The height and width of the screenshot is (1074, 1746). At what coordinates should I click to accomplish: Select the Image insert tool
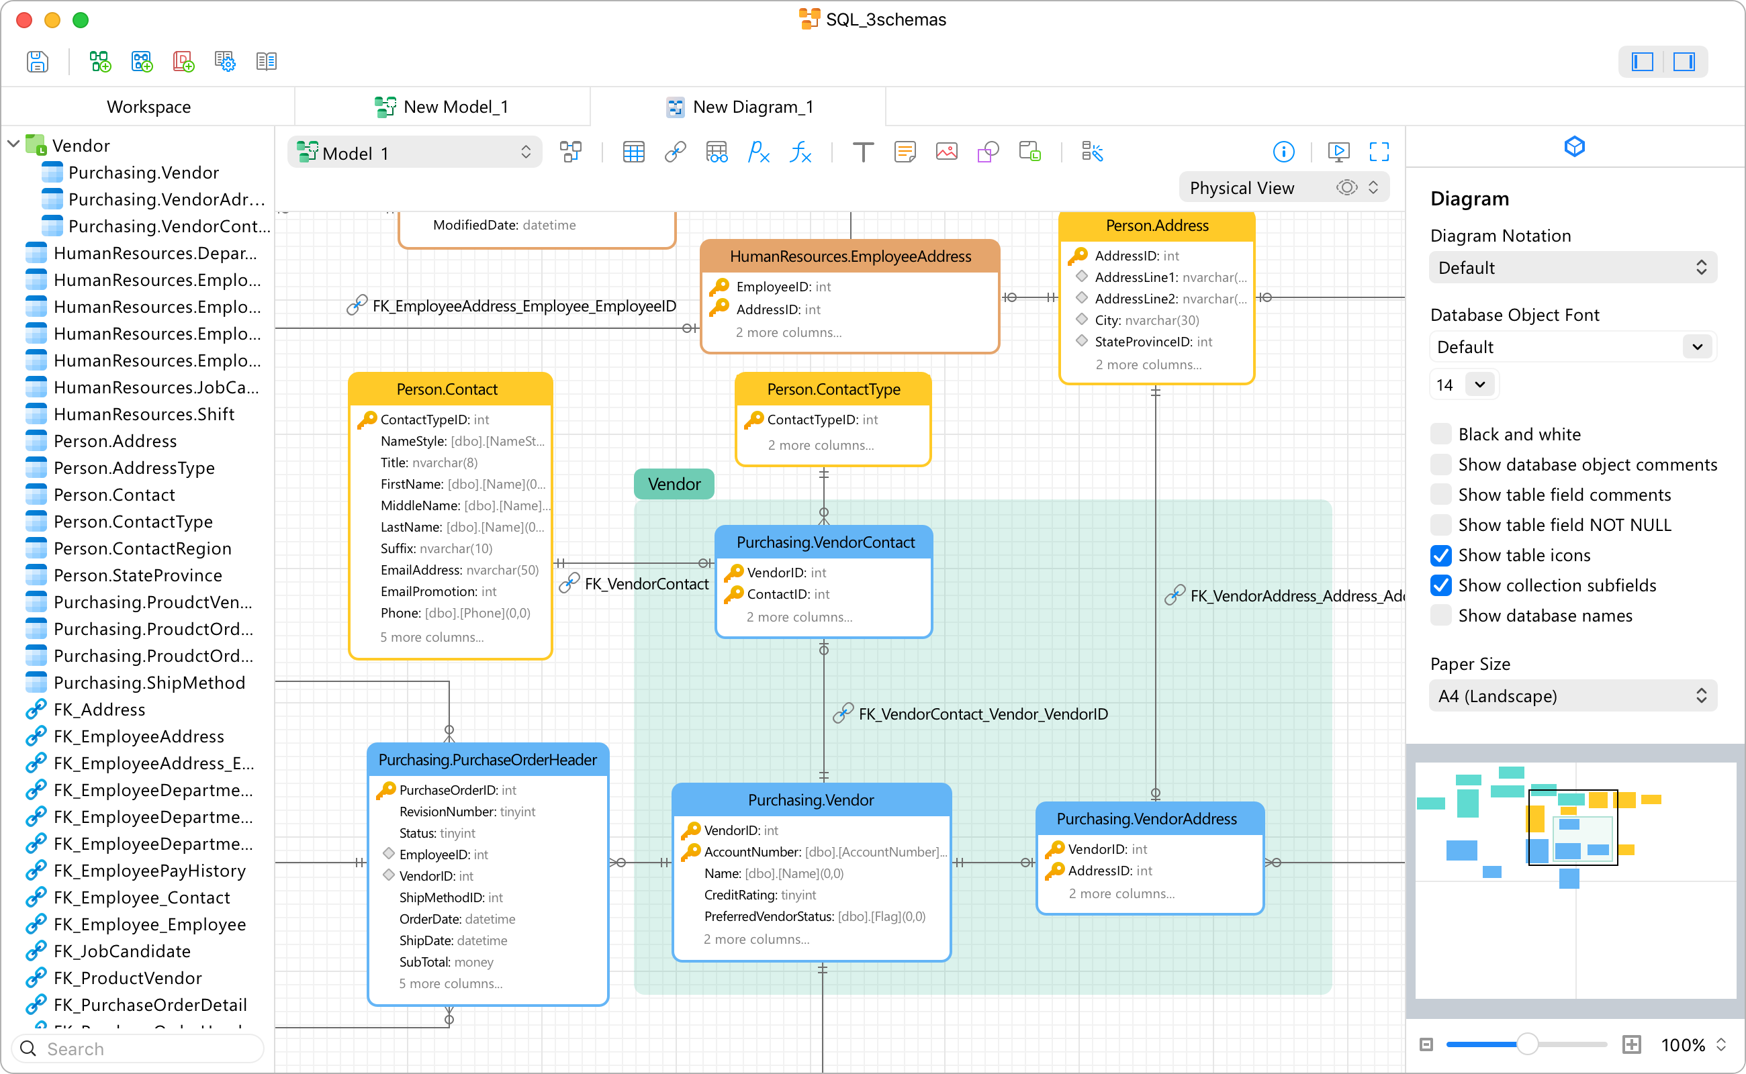click(x=947, y=152)
